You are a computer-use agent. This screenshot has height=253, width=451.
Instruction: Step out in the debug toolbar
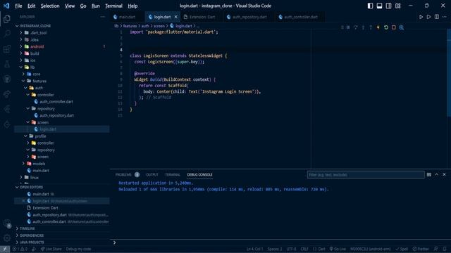click(371, 27)
